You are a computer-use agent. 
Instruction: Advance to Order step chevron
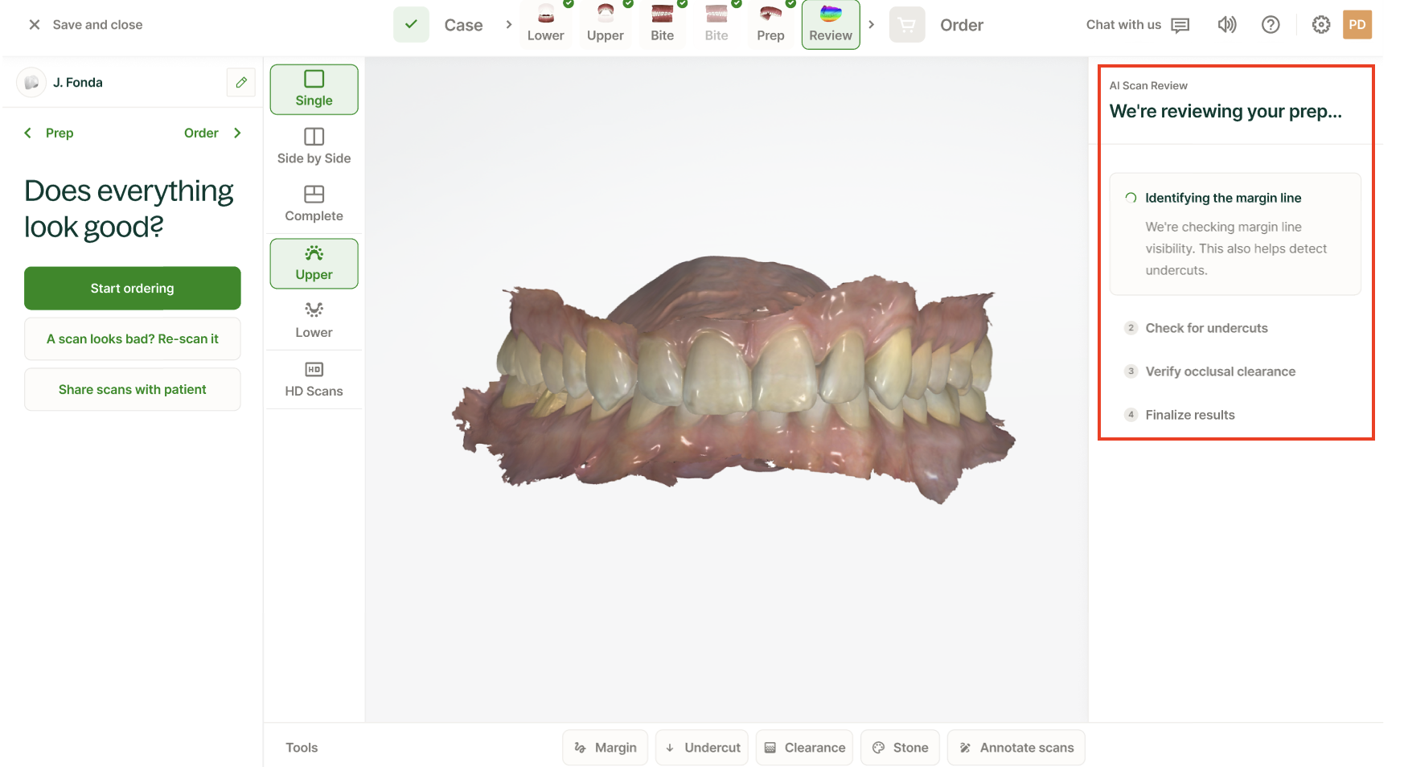(x=237, y=133)
